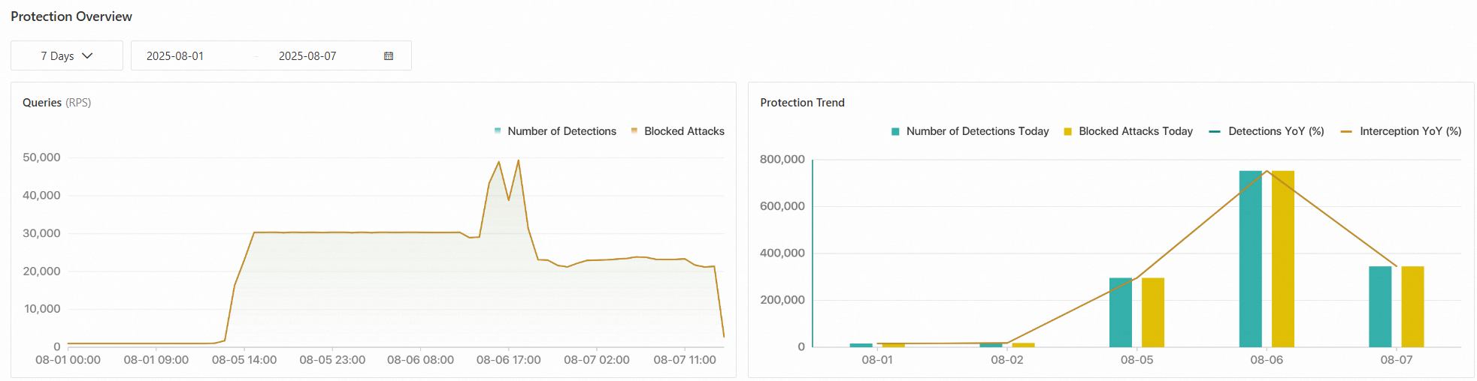Click the teal detections bar for 08-07
Image resolution: width=1477 pixels, height=381 pixels.
(x=1380, y=307)
